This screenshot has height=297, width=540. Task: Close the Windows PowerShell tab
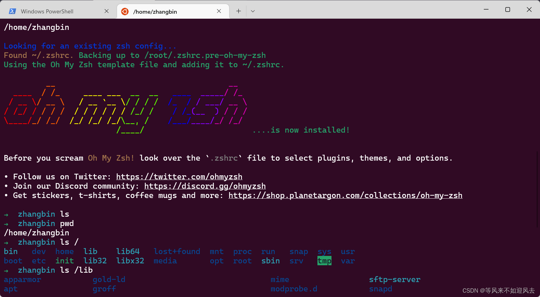pos(106,11)
